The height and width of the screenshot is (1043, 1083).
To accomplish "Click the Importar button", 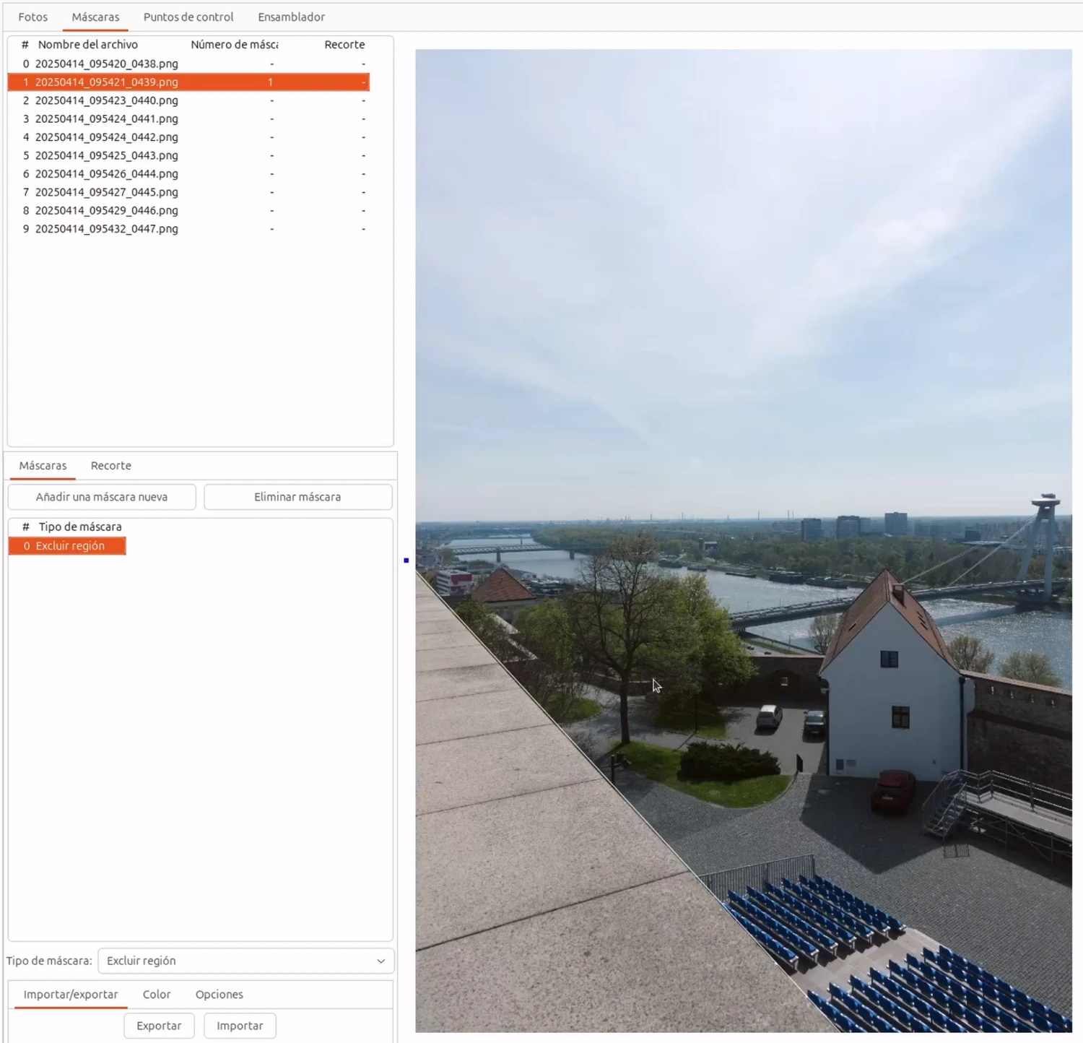I will (x=240, y=1026).
